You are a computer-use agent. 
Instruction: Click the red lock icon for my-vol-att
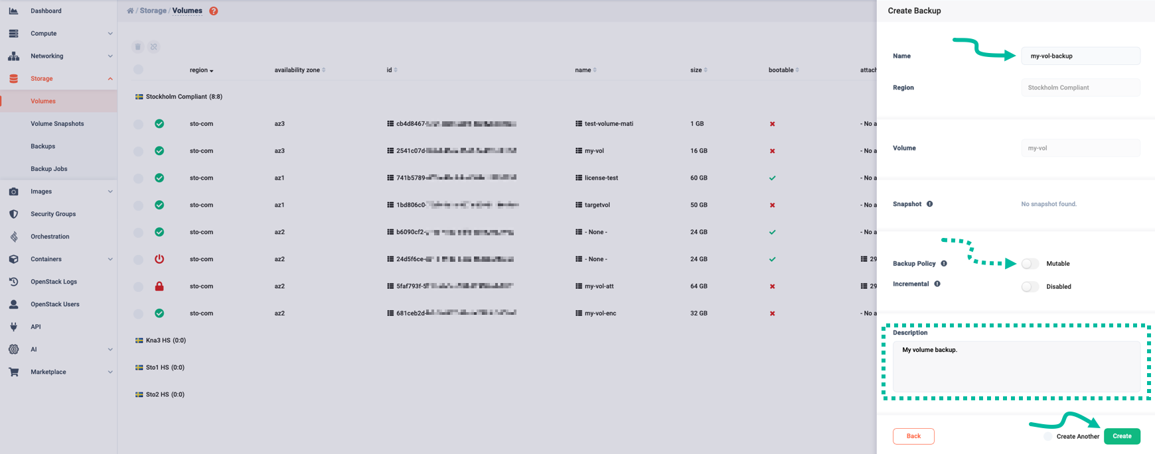[159, 286]
